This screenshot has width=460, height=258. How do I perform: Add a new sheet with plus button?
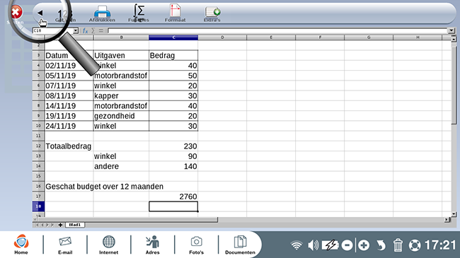(60, 225)
